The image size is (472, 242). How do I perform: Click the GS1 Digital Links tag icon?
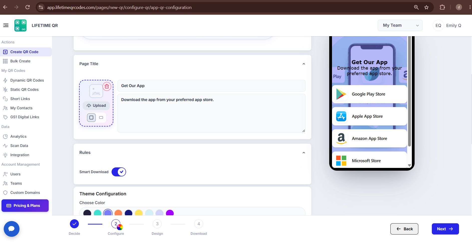point(5,117)
